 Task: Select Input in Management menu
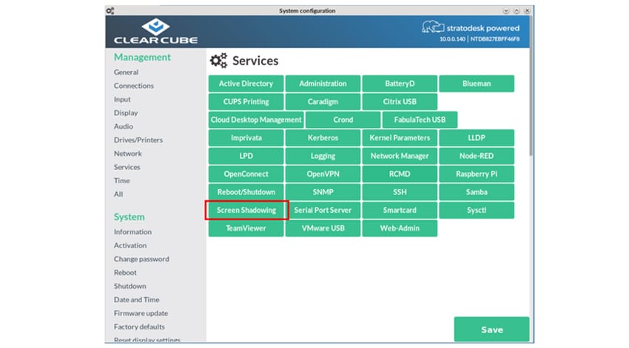click(x=122, y=99)
